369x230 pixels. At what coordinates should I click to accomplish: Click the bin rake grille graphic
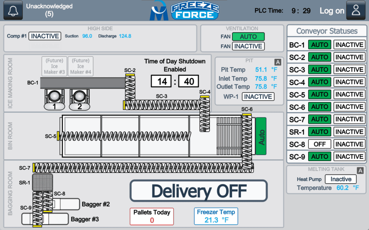229,136
